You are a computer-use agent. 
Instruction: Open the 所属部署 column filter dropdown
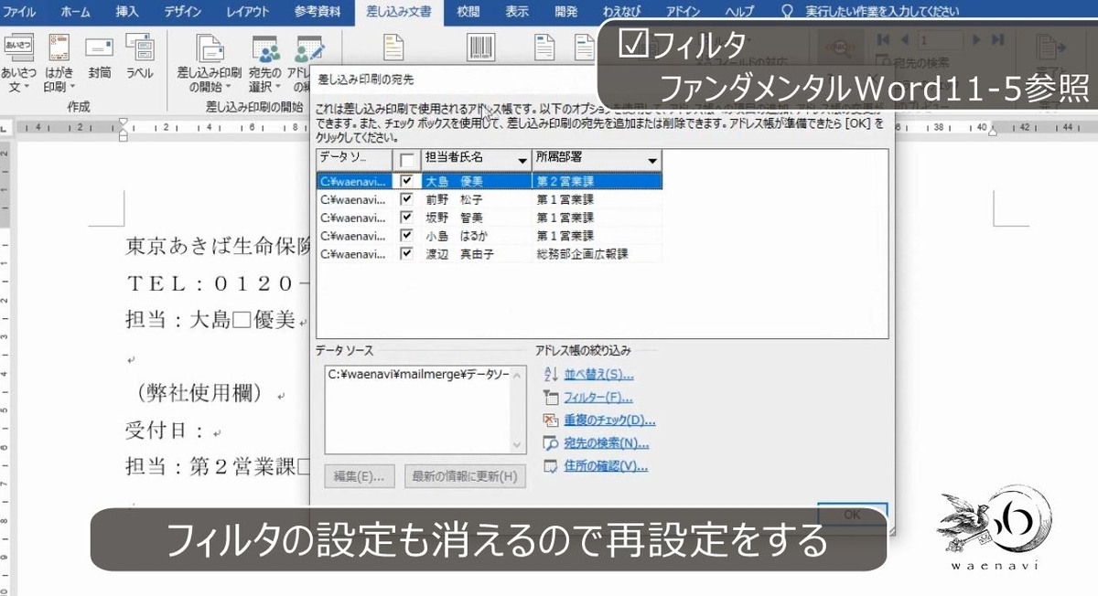tap(651, 159)
